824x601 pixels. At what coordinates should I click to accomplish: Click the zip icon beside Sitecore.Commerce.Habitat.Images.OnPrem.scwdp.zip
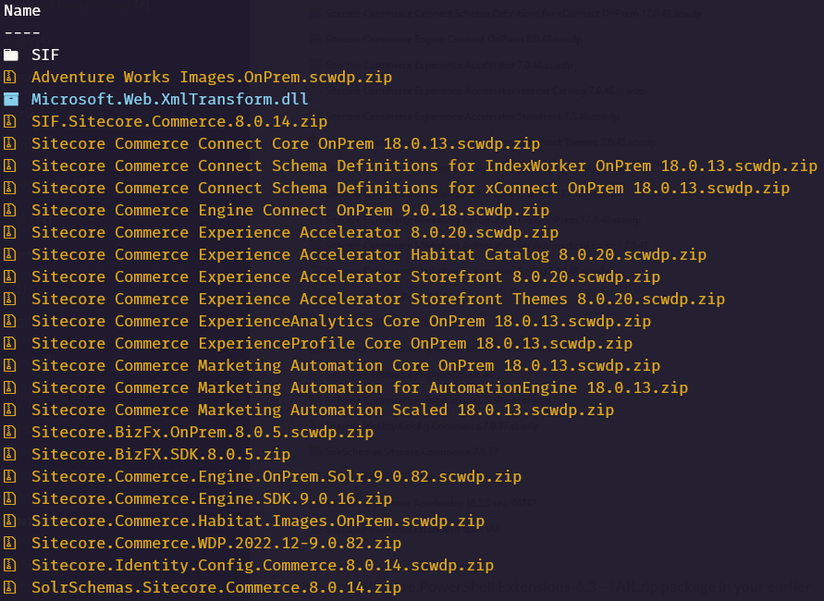[x=9, y=521]
